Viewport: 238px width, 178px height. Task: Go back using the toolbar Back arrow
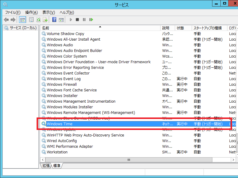6,20
